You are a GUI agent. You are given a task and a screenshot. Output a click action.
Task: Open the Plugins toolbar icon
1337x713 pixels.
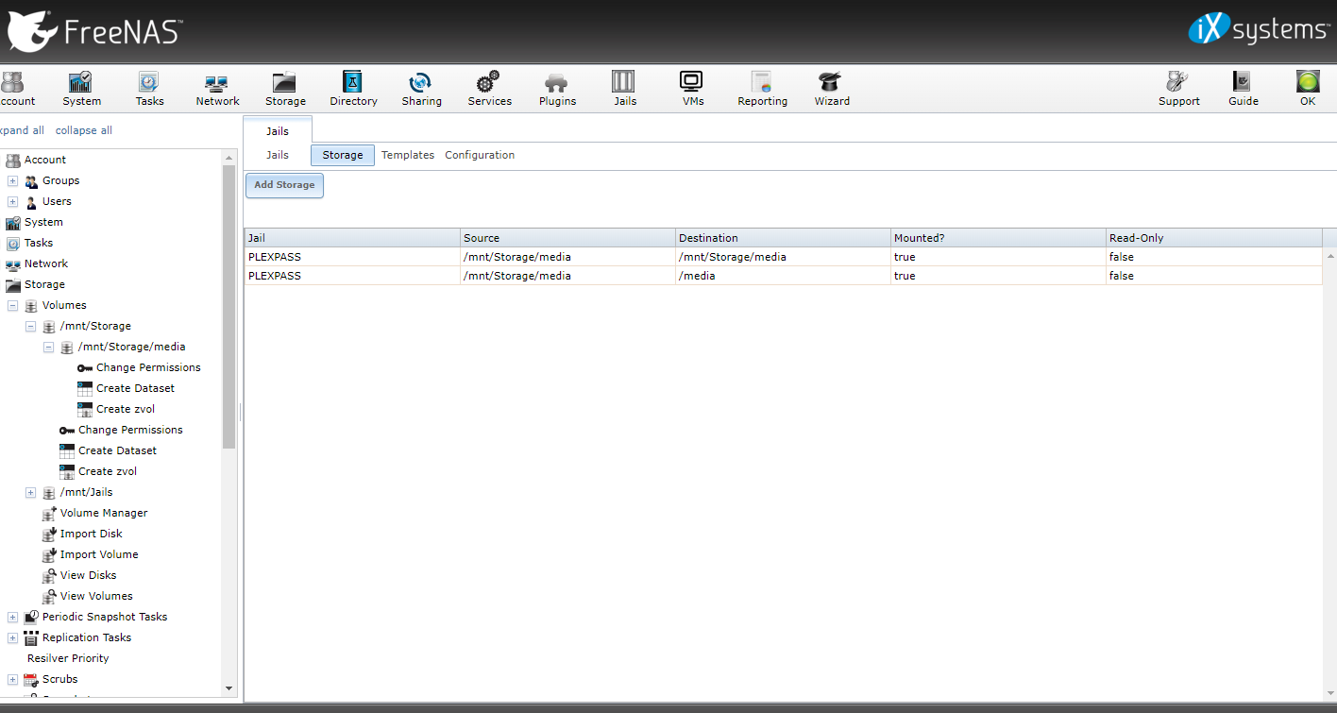[557, 83]
